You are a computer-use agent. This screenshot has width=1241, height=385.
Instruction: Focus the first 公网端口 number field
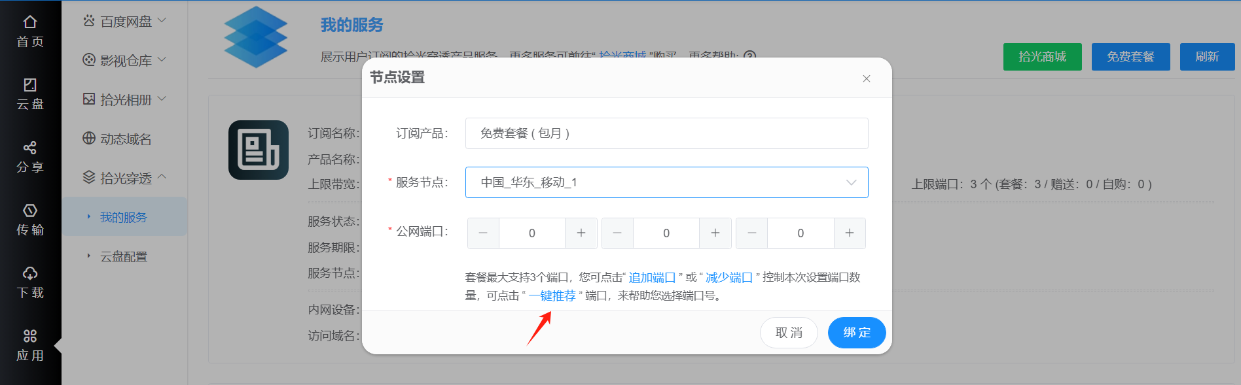[x=532, y=233]
